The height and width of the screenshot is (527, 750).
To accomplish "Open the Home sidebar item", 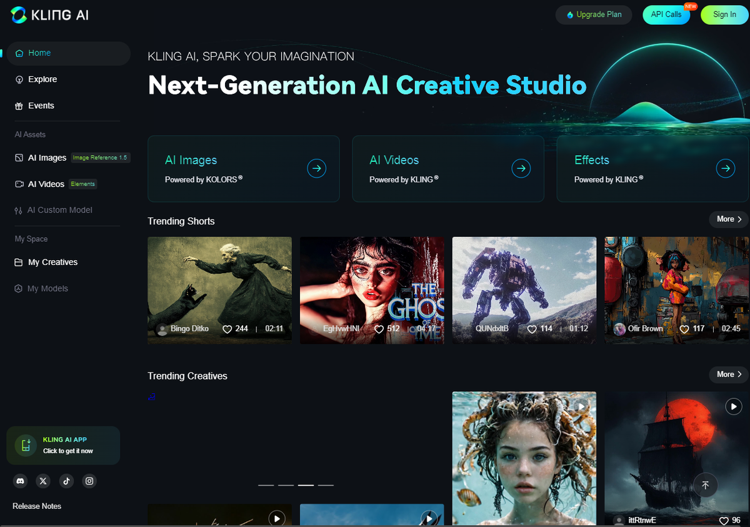I will 68,53.
